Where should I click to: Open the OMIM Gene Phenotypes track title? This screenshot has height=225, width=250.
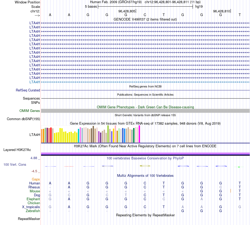[145, 107]
